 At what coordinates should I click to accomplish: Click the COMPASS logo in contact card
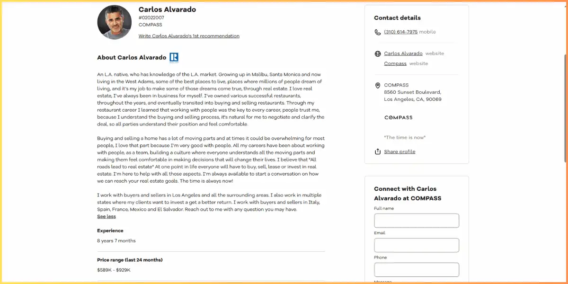point(399,117)
